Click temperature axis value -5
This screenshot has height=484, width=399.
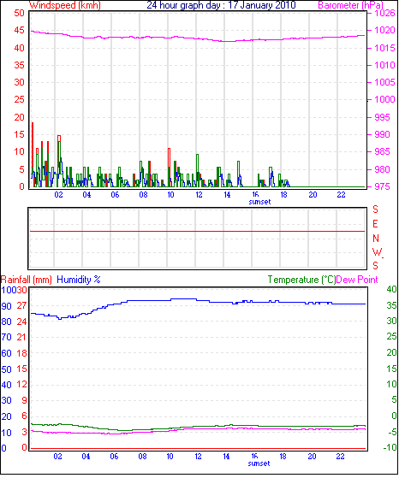[391, 432]
